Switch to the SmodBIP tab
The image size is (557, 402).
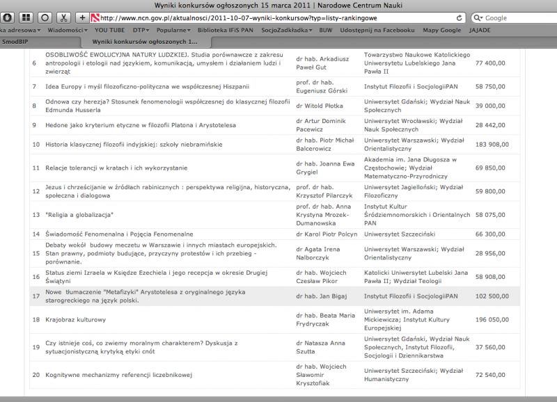[x=40, y=42]
